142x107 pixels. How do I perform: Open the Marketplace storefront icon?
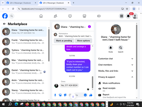84,16
